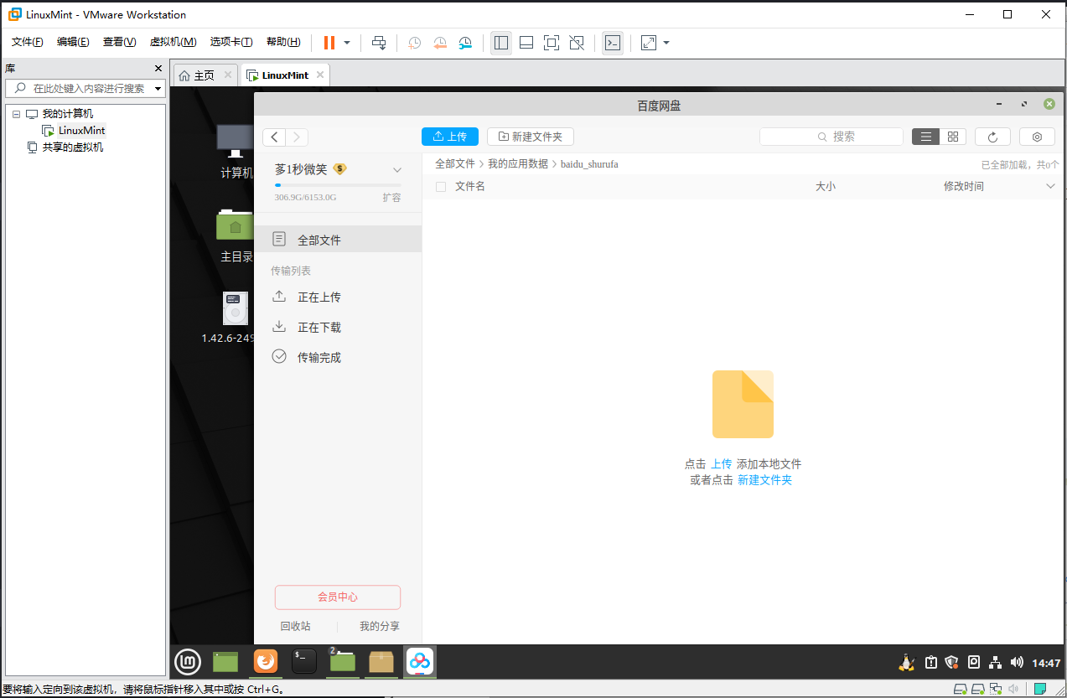Launch Firefox from the taskbar

click(x=266, y=662)
